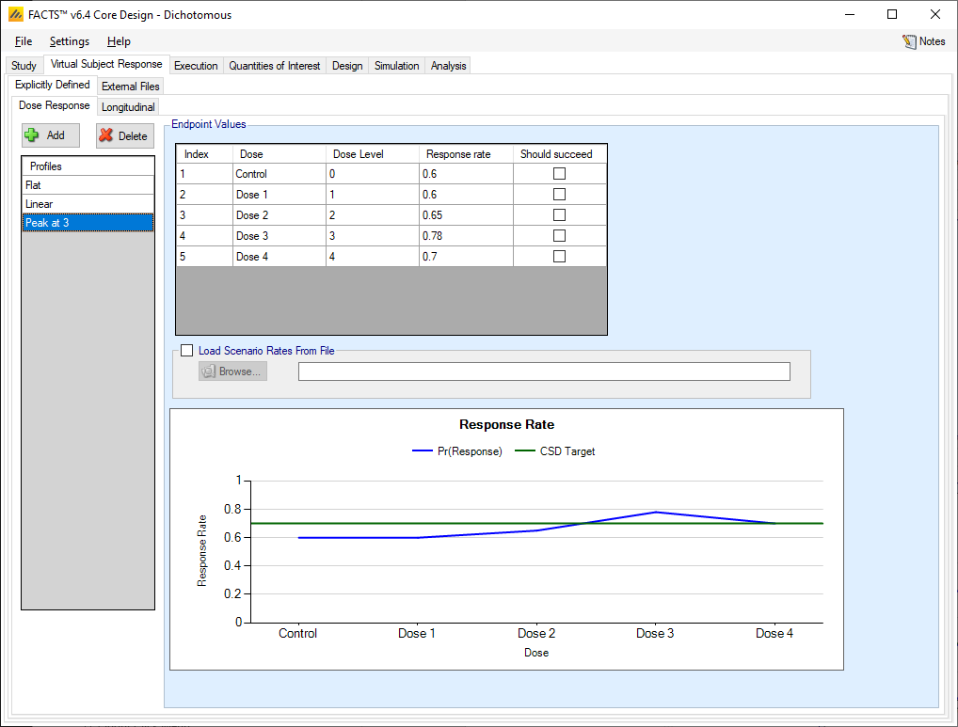Edit Response rate cell for Dose 2
Viewport: 958px width, 727px height.
point(466,215)
